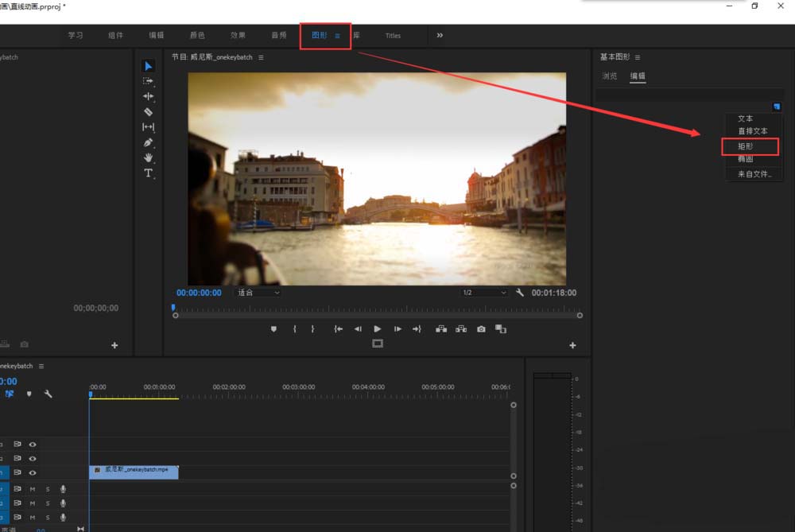Select the Type tool
The width and height of the screenshot is (795, 532).
coord(148,173)
